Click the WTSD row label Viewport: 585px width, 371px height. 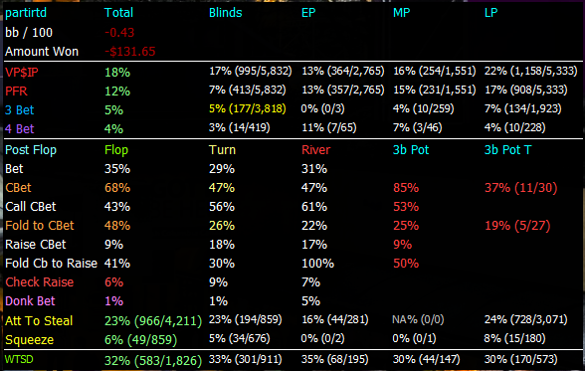[19, 359]
